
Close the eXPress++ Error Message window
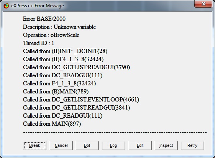point(204,4)
